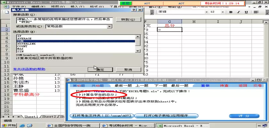This screenshot has height=128, width=269.
Task: Click 打开[电子表格]应用程序 button
Action: pos(166,116)
